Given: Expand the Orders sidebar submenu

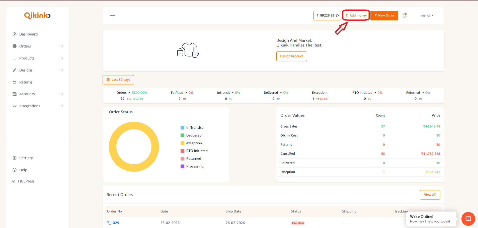Looking at the screenshot, I should (62, 46).
